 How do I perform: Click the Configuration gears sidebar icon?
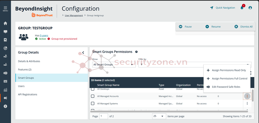tap(5, 98)
